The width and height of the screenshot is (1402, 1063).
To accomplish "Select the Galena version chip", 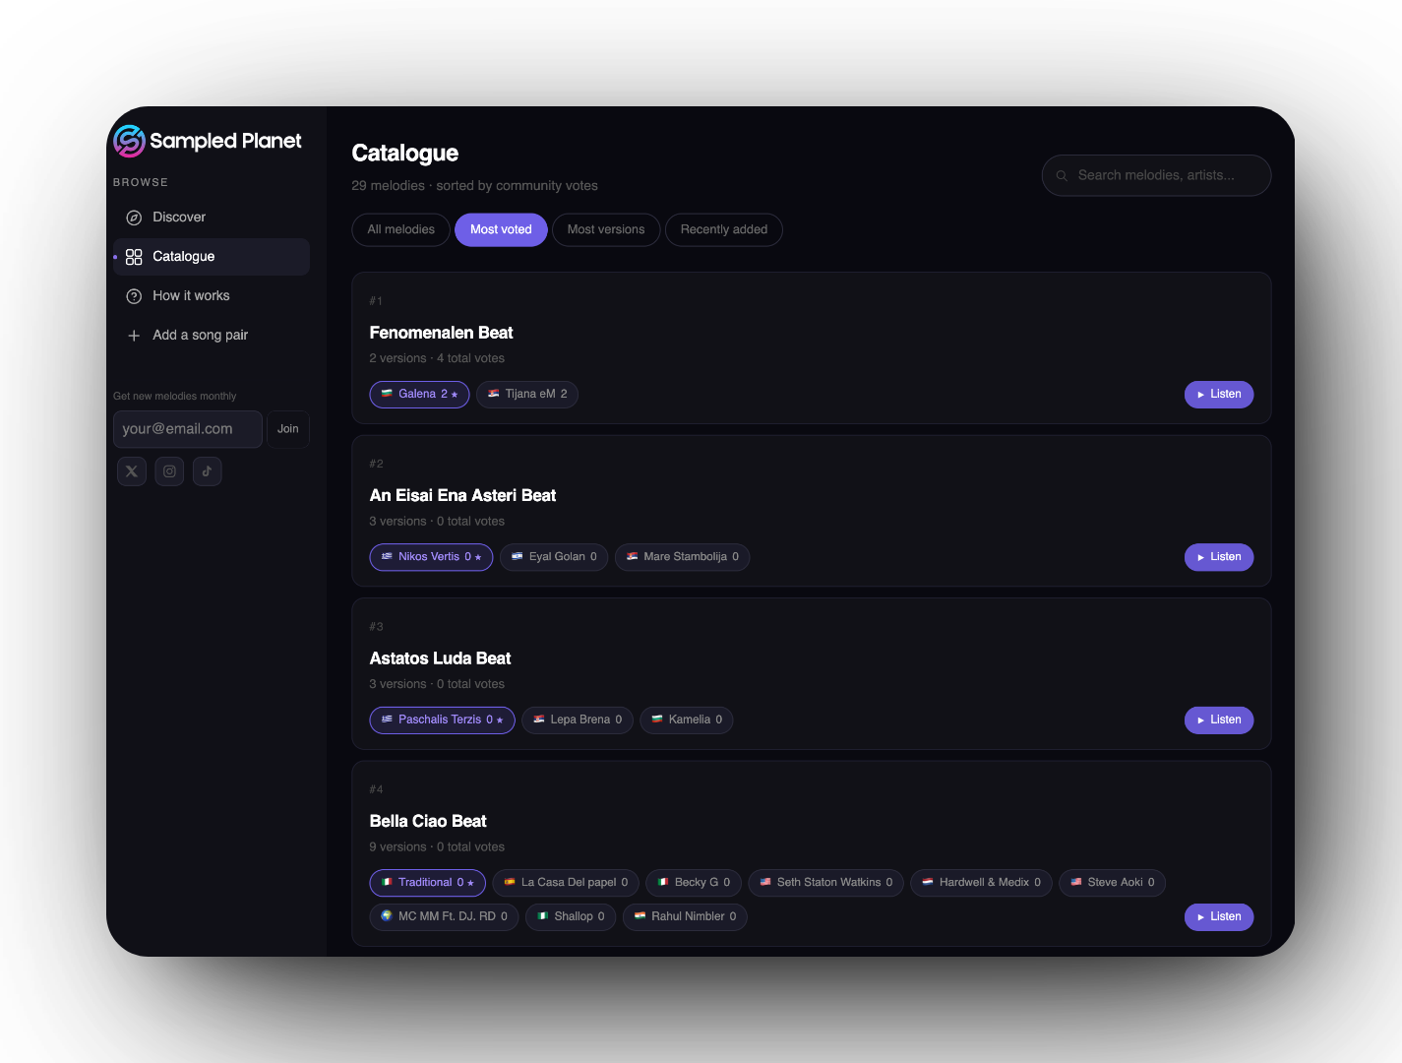I will click(419, 395).
